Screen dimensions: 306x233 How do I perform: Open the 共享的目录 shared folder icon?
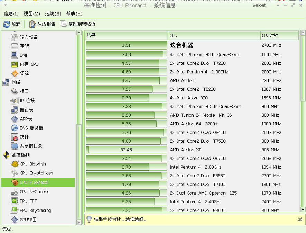coord(15,146)
